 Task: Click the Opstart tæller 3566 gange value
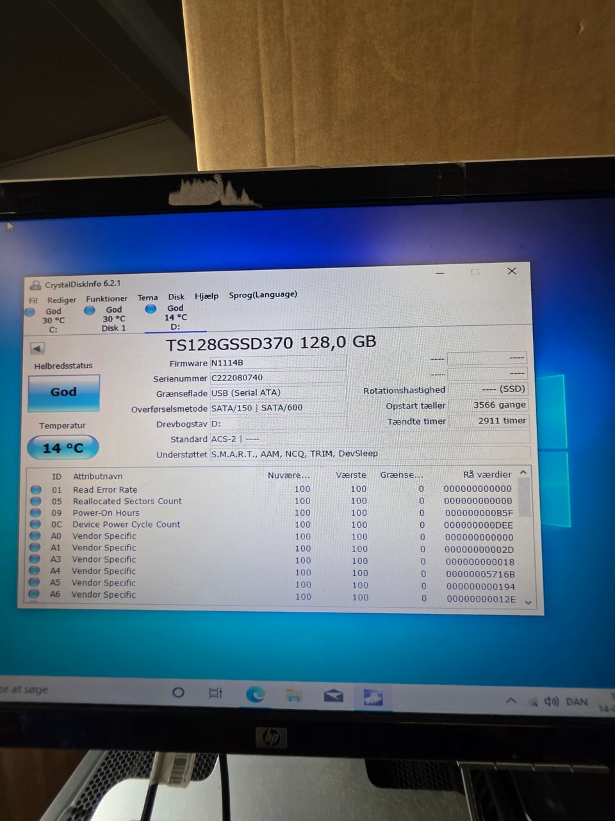point(488,405)
